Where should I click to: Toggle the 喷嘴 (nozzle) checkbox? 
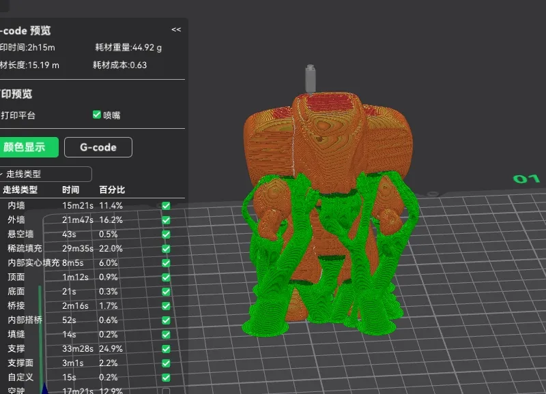(97, 115)
